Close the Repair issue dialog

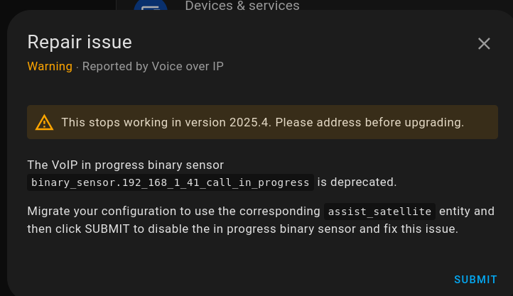(484, 44)
